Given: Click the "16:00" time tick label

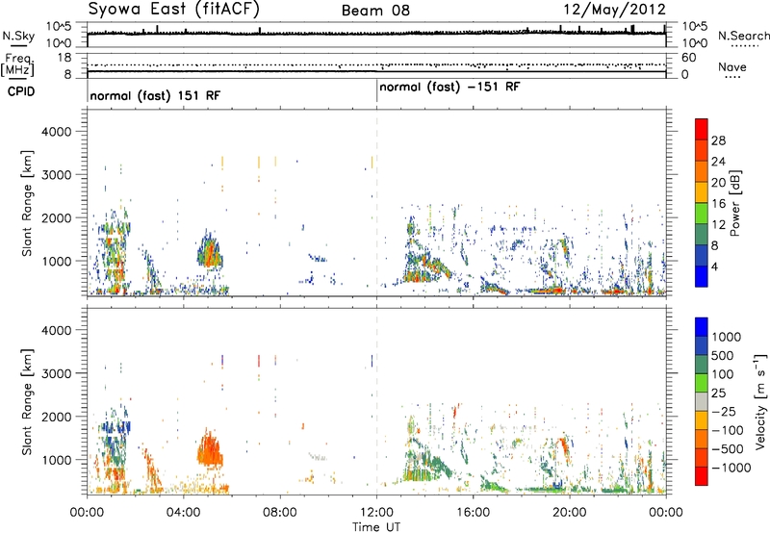Looking at the screenshot, I should tap(473, 513).
